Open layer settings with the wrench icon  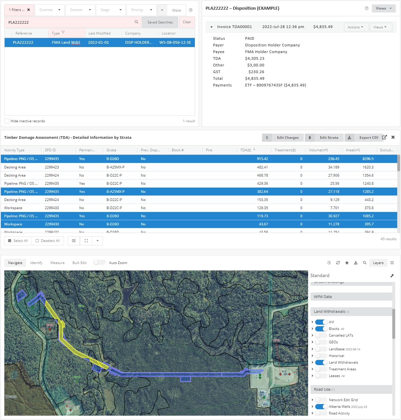click(x=392, y=276)
